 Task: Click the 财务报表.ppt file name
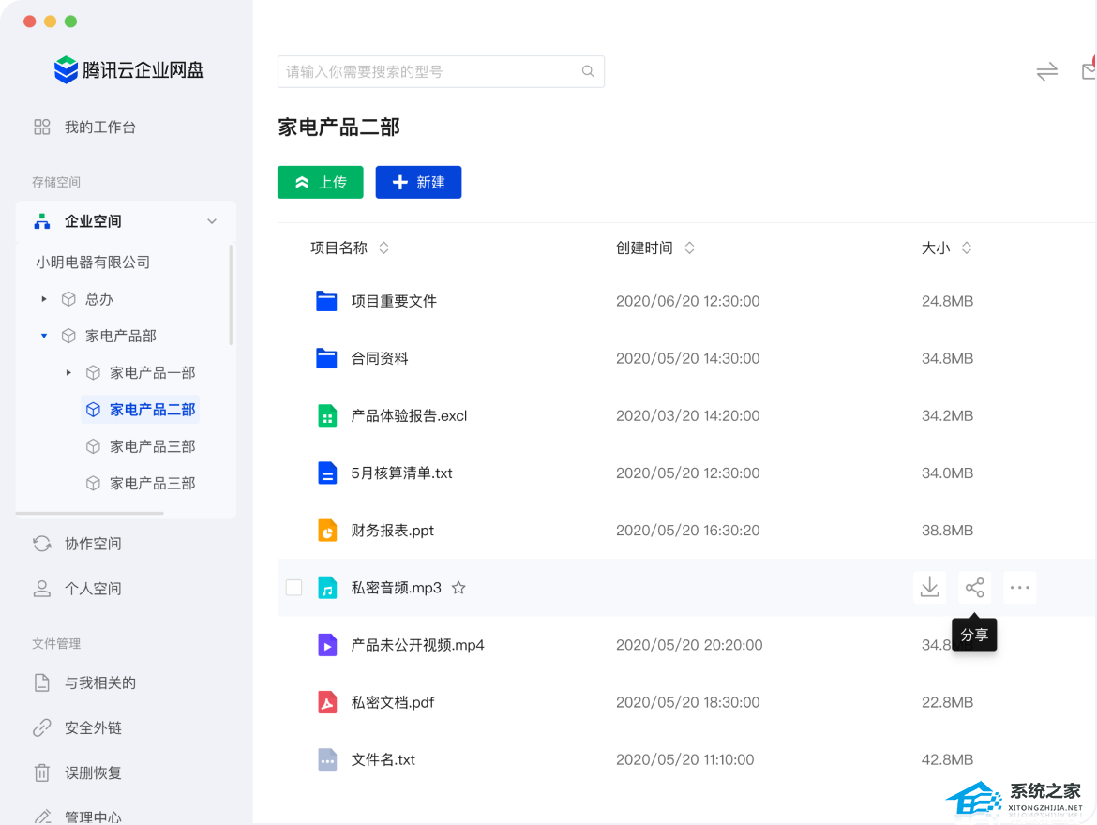(393, 531)
